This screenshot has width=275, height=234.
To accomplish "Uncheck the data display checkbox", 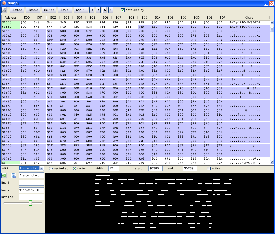I will click(x=123, y=10).
